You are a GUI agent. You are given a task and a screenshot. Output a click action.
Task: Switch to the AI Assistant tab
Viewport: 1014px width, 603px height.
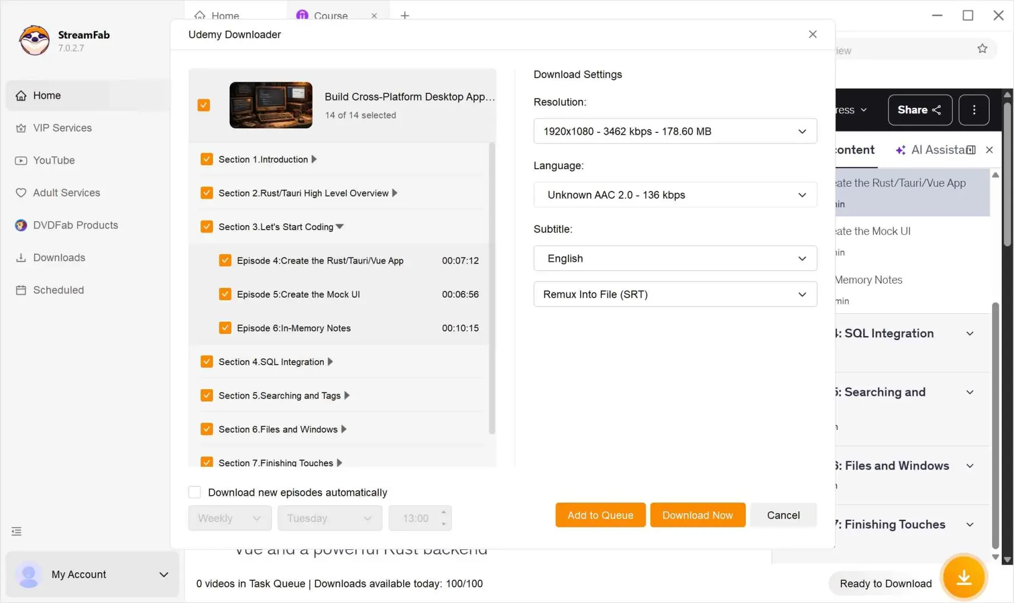[x=930, y=150]
